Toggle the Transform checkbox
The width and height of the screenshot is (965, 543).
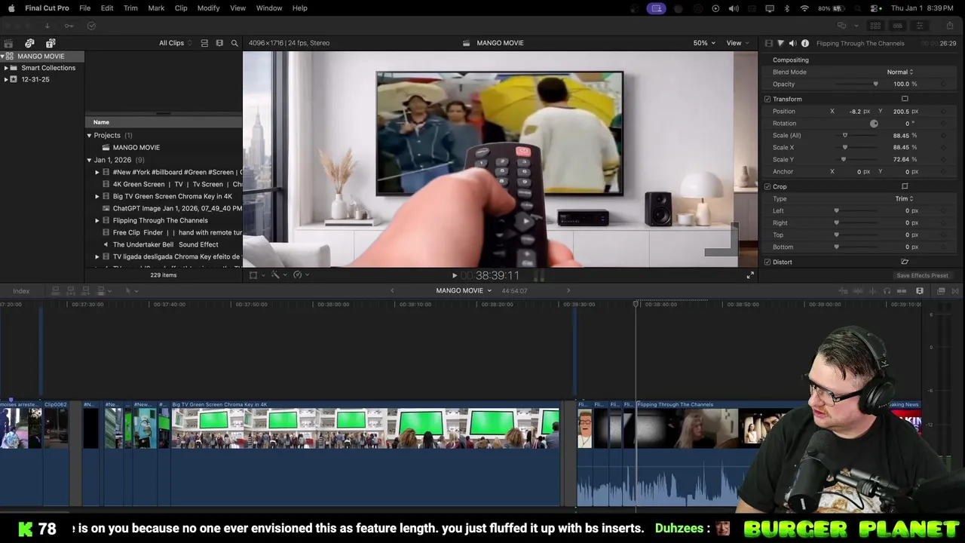click(767, 99)
